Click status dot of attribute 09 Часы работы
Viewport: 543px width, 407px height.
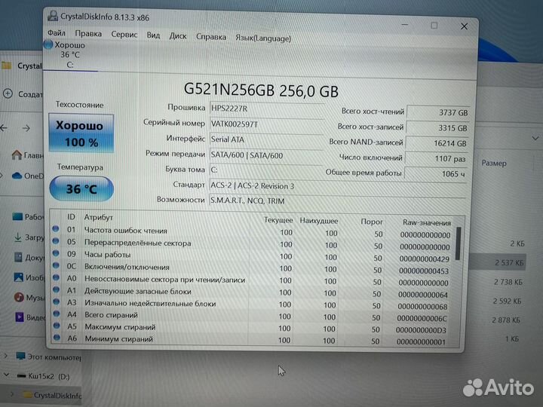[56, 253]
